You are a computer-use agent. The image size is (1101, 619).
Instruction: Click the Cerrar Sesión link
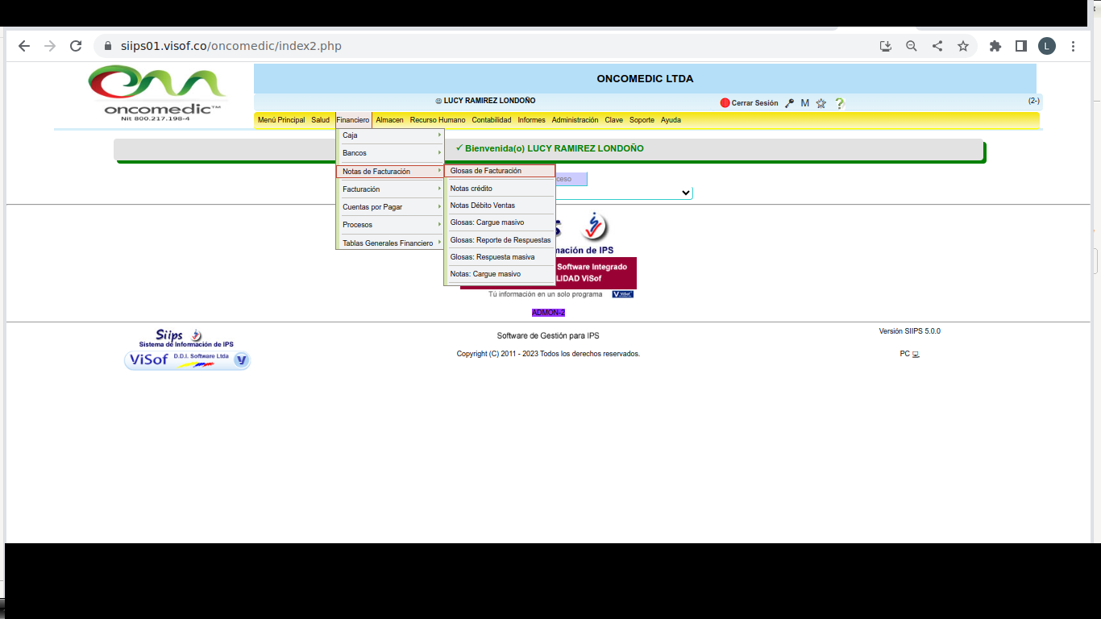(754, 103)
